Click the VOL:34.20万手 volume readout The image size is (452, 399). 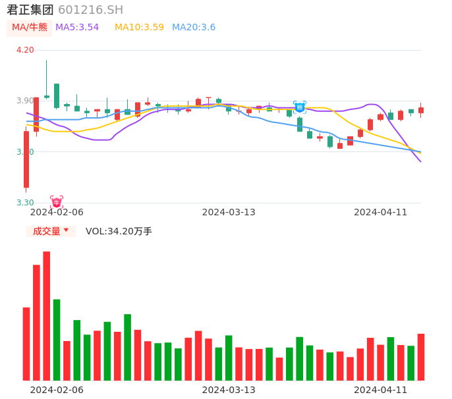point(119,231)
